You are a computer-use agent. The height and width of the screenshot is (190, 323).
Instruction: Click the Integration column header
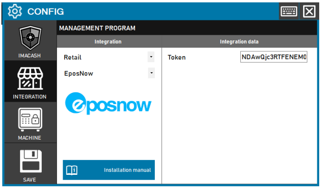tap(108, 42)
